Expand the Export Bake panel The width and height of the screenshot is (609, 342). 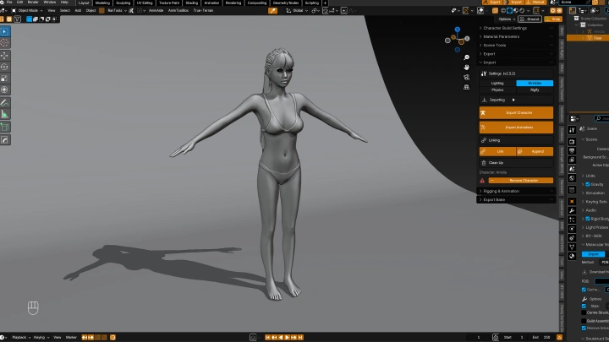(516, 199)
